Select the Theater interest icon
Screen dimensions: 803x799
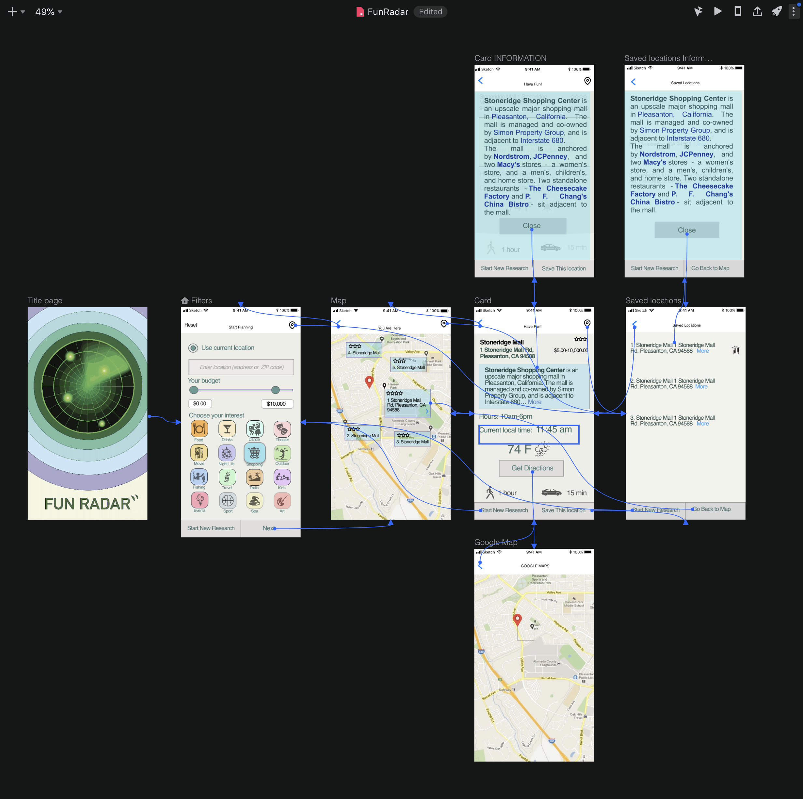tap(282, 429)
